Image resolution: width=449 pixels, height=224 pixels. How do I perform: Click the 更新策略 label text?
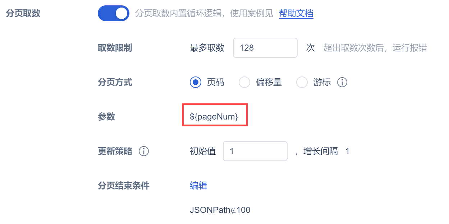pos(115,151)
